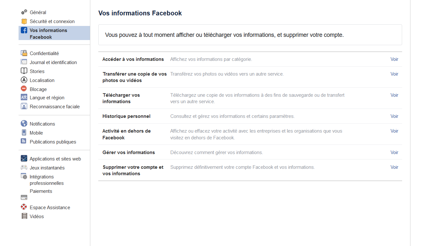Click the film strip Vidéos icon
The width and height of the screenshot is (421, 246).
coord(24,216)
